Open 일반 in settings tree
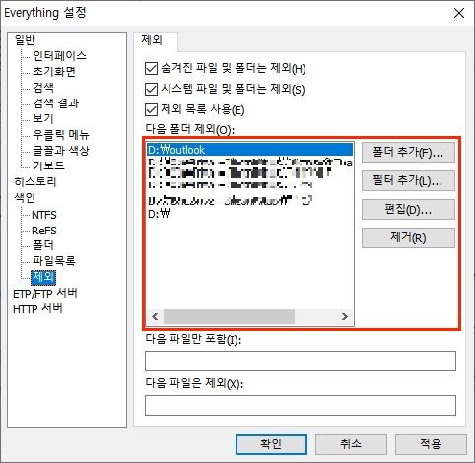The height and width of the screenshot is (463, 475). click(x=25, y=40)
